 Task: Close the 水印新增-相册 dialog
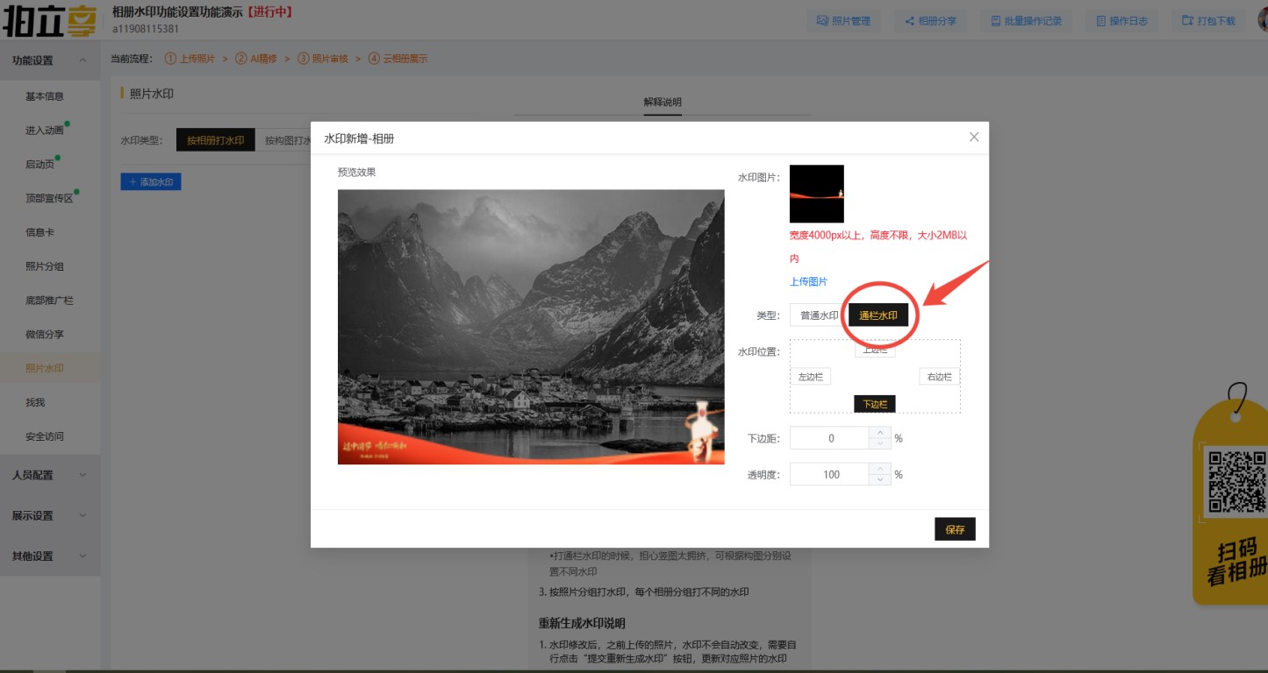coord(973,138)
